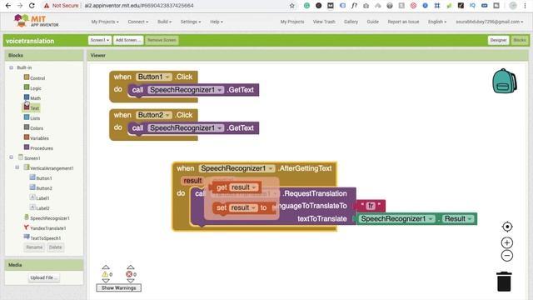Switch to Blocks view

520,40
